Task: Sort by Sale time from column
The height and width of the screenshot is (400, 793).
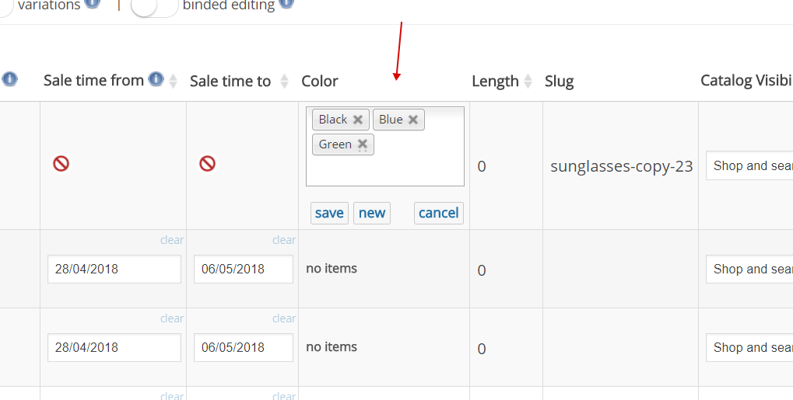Action: [x=174, y=81]
